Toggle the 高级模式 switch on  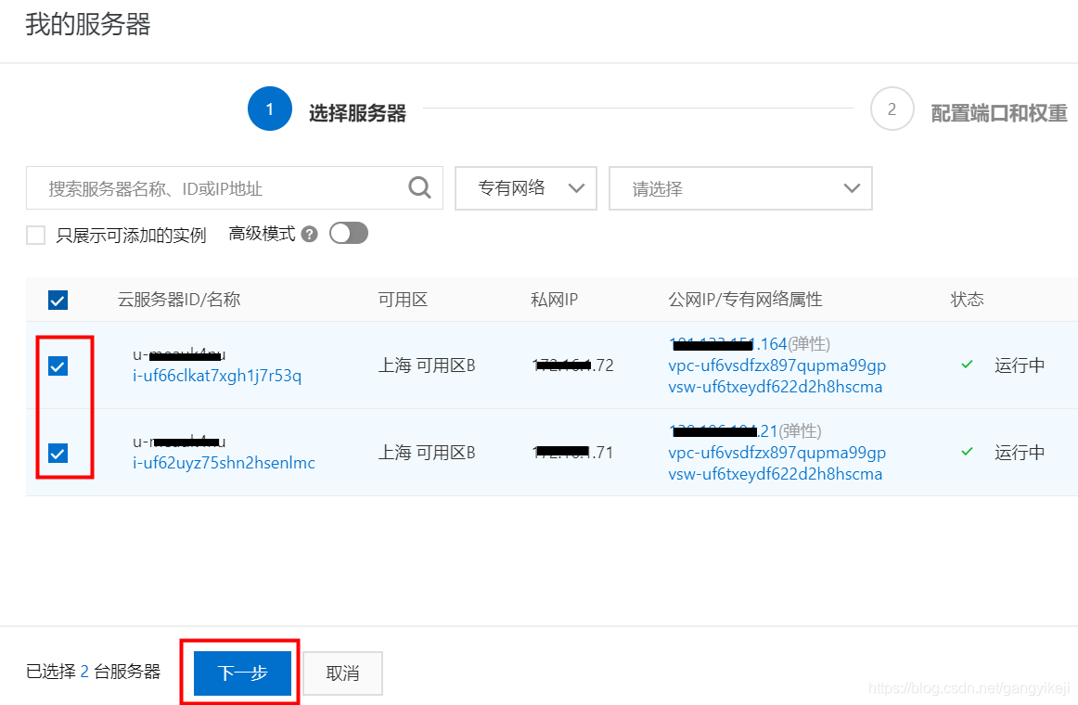coord(348,234)
